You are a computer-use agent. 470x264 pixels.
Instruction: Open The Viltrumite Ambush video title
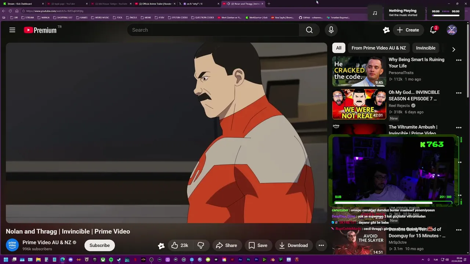[x=413, y=130]
